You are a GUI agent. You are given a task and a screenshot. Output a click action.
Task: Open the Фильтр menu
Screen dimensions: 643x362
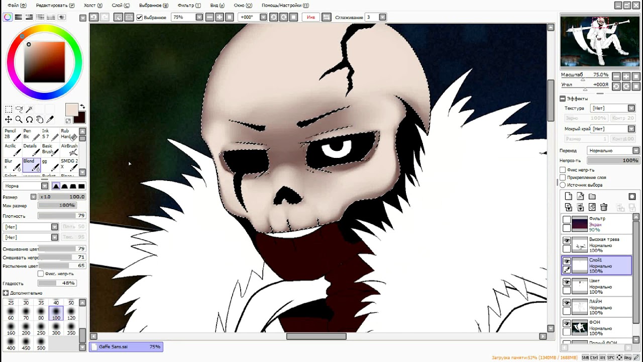point(189,5)
